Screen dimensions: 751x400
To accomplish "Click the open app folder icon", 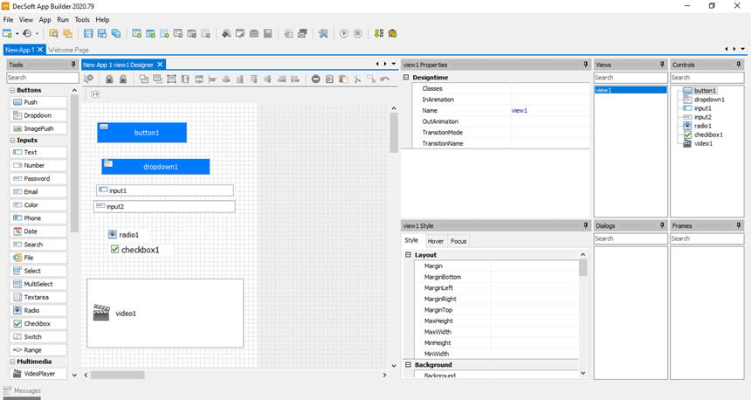I will tap(53, 33).
